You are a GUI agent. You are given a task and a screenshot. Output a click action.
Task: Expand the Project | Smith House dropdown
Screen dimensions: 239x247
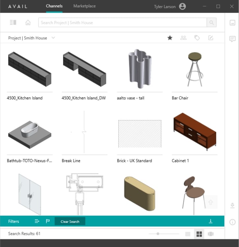click(53, 38)
